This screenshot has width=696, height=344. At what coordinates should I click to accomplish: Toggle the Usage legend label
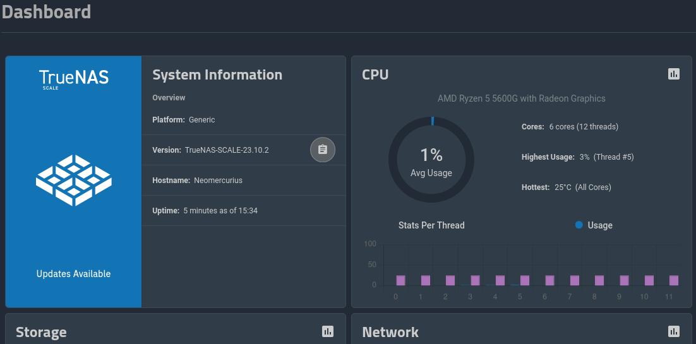[600, 225]
